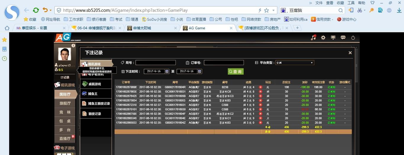
Task: Select 捕鱼王 records category
Action: point(93,94)
